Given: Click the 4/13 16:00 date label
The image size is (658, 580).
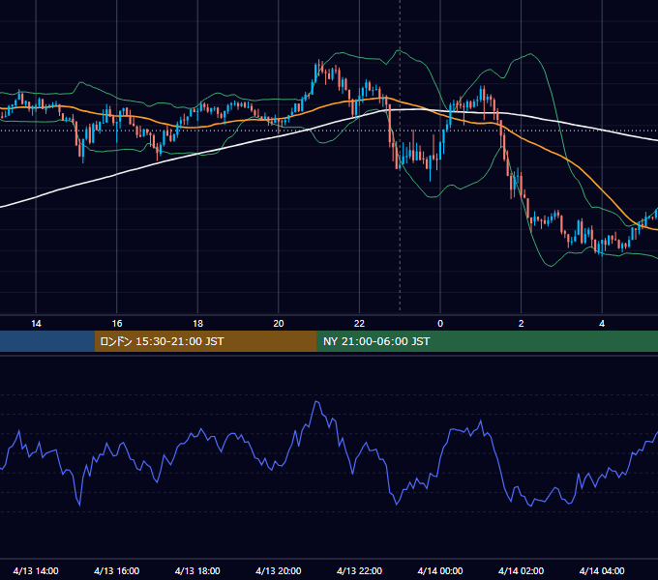Looking at the screenshot, I should coord(117,570).
